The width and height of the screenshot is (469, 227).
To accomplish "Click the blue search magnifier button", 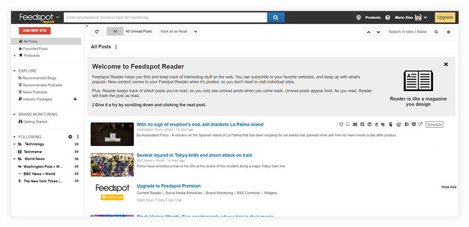I will (x=276, y=17).
